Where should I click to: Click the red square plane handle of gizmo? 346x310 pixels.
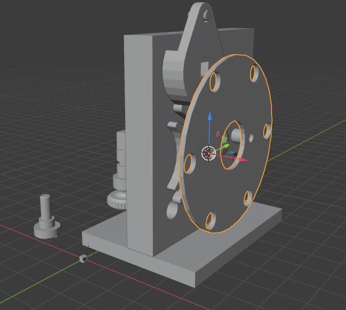(218, 134)
